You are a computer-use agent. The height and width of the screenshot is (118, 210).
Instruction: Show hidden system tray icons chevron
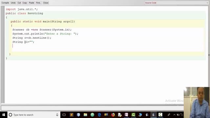174,115
